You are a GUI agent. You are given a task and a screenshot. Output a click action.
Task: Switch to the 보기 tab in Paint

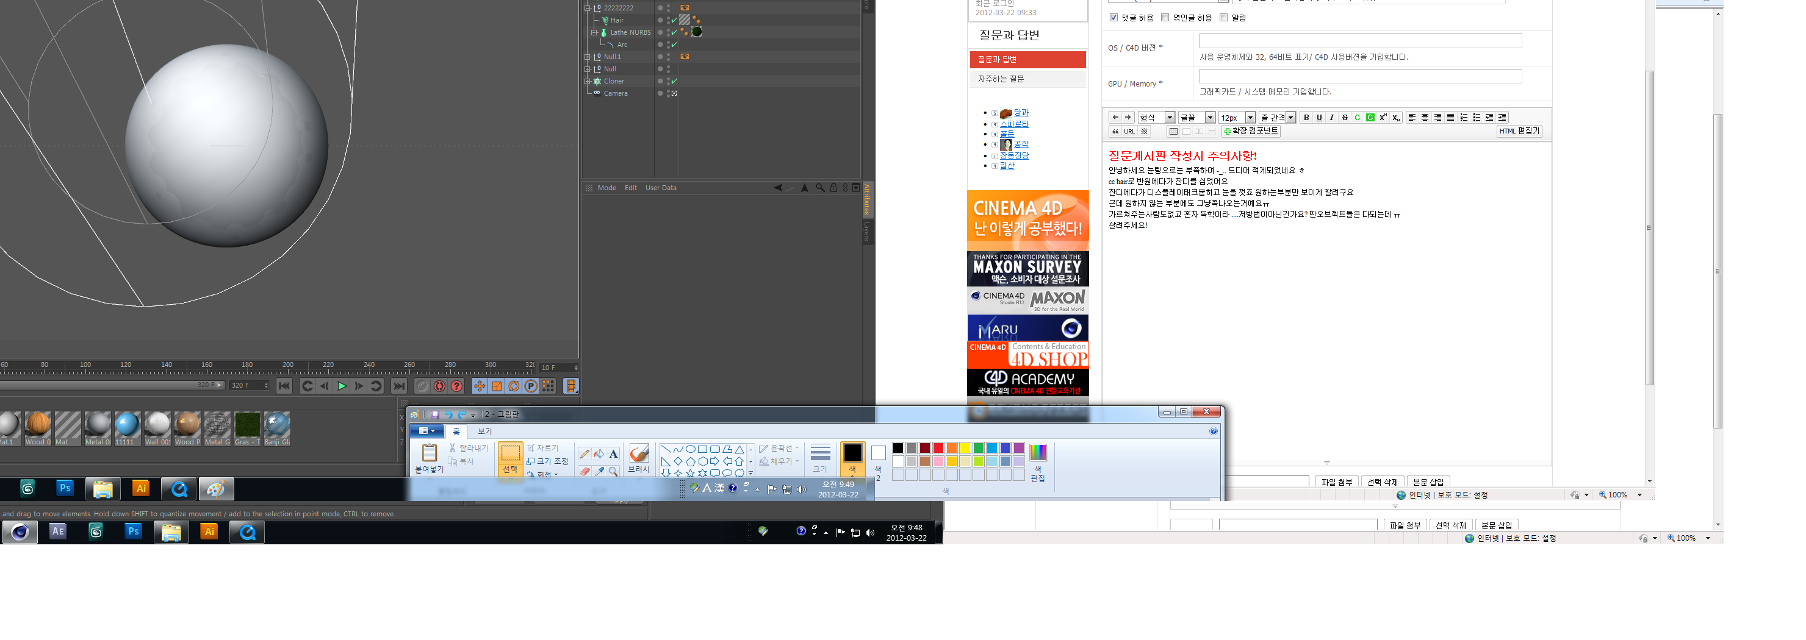(x=485, y=432)
